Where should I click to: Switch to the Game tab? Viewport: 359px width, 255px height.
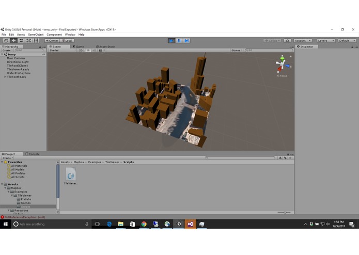[79, 46]
